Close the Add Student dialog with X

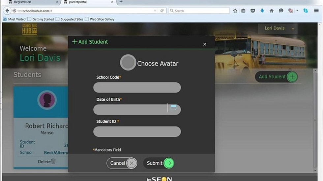[205, 44]
